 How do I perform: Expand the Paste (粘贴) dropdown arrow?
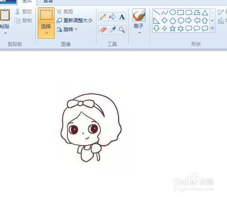click(5, 33)
